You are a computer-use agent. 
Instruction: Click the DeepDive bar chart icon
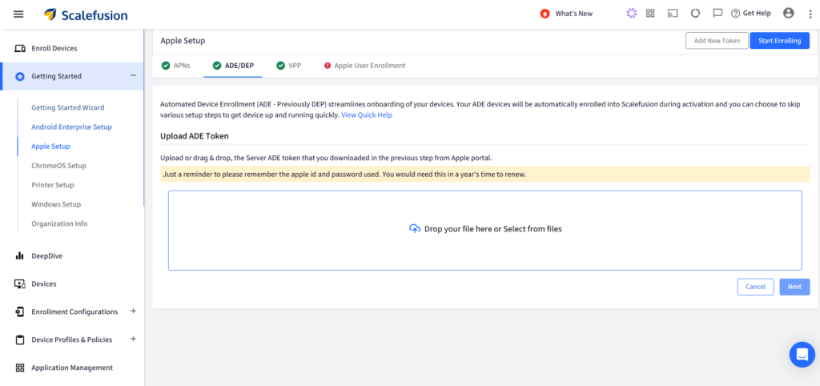[20, 255]
